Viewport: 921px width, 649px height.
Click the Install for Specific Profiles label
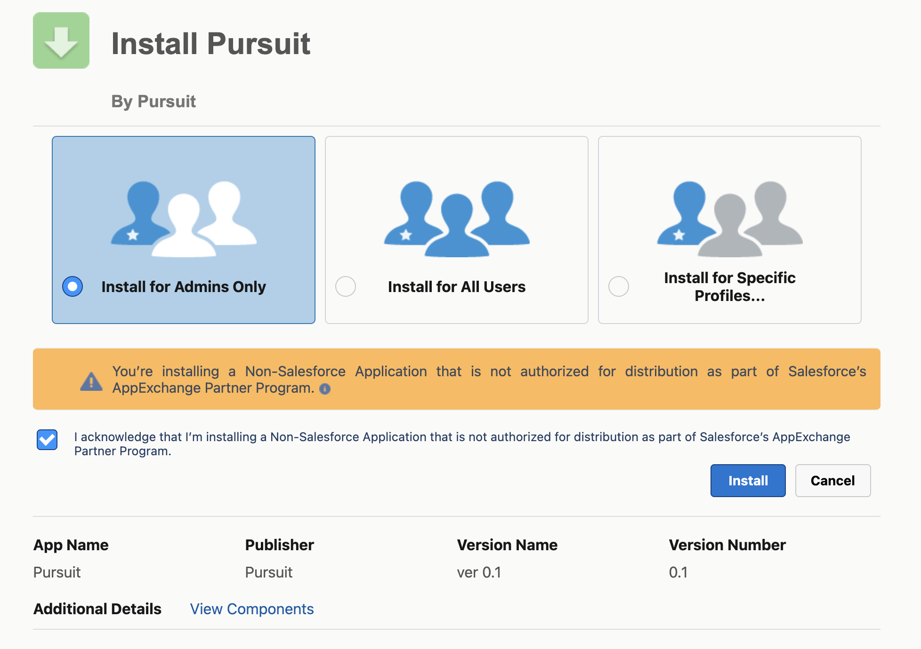(730, 287)
